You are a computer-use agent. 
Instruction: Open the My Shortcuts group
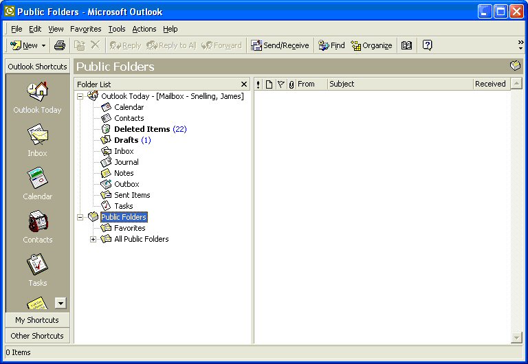(37, 320)
